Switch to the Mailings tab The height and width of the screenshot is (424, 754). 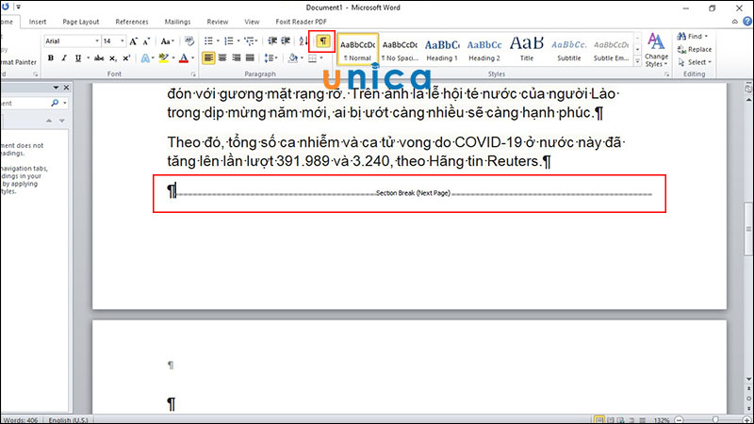pos(177,22)
